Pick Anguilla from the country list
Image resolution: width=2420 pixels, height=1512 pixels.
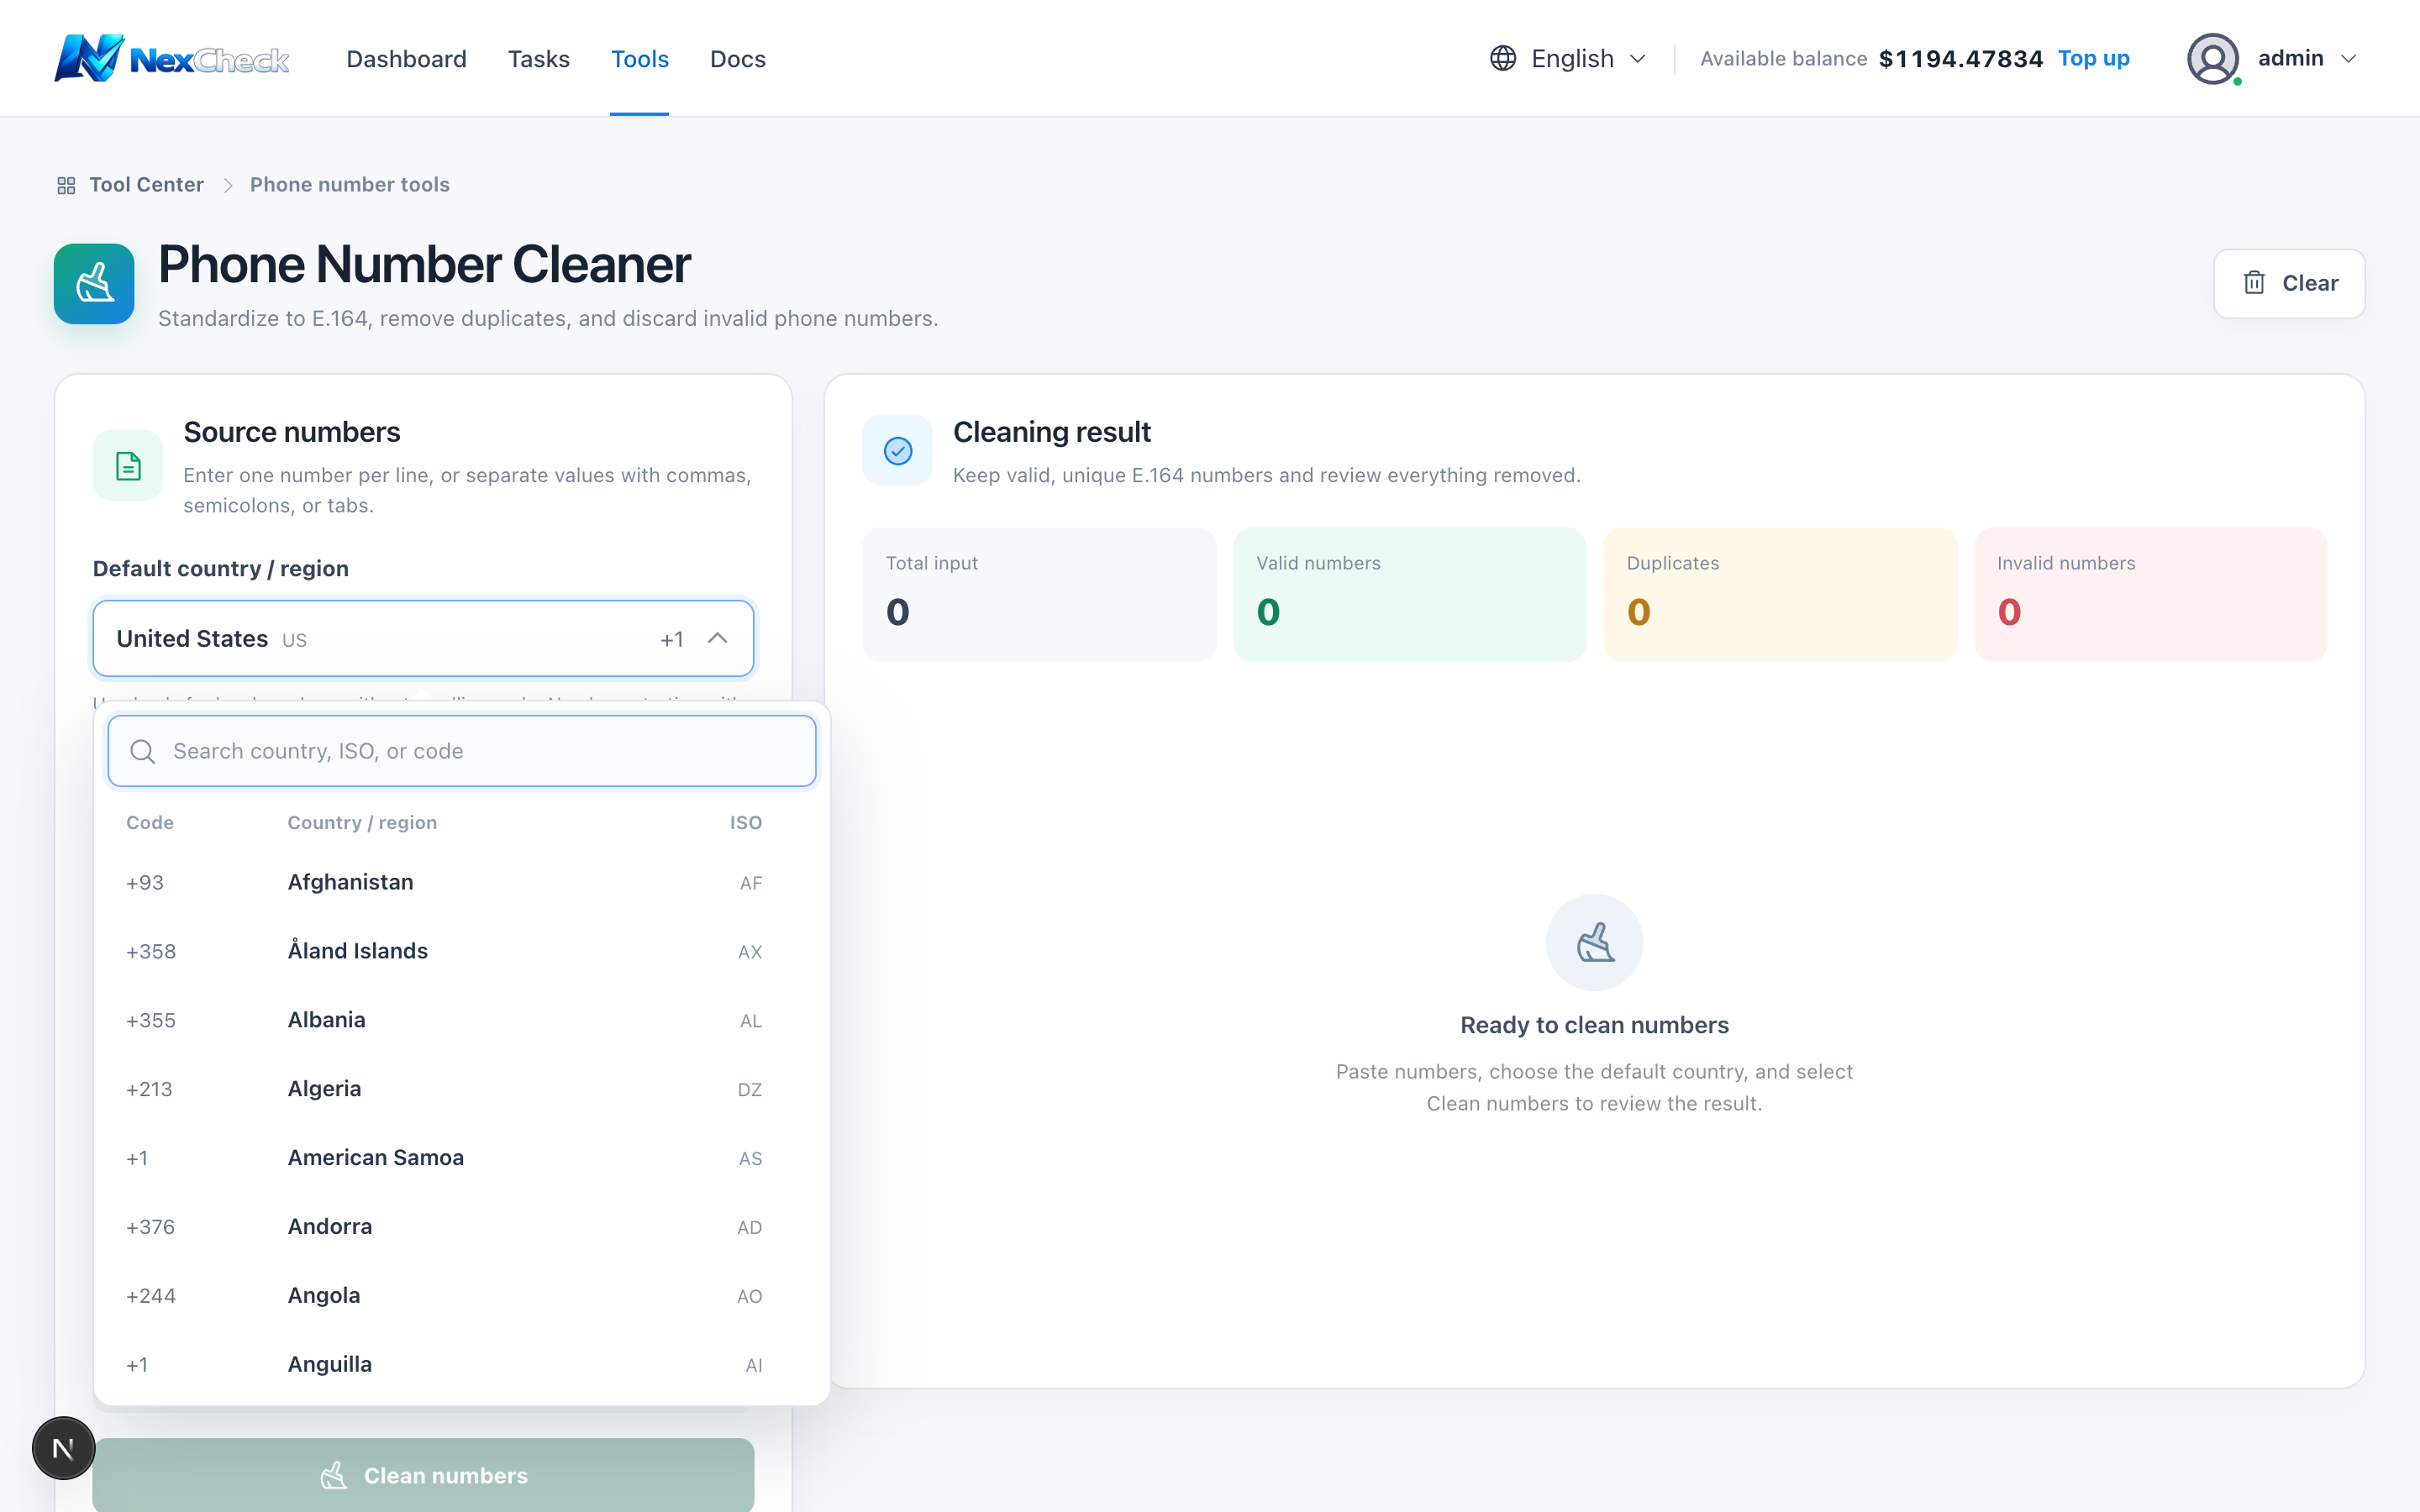[461, 1364]
